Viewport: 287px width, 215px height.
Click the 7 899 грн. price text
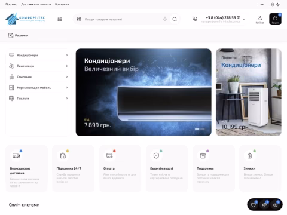click(x=97, y=125)
